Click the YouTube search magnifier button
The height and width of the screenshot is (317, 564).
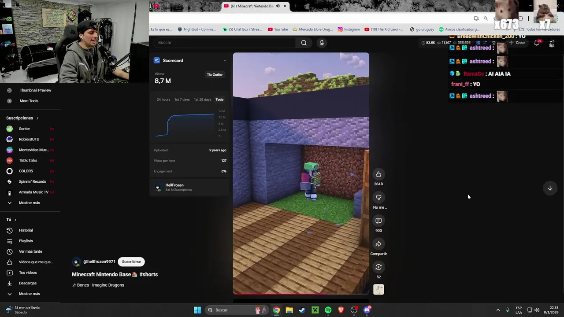pos(304,43)
